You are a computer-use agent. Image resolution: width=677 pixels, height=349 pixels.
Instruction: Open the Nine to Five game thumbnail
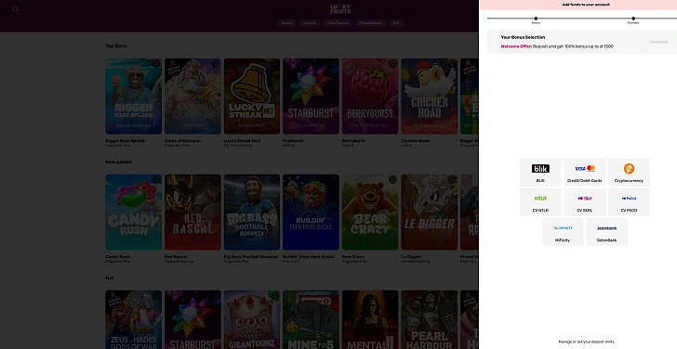(x=311, y=319)
